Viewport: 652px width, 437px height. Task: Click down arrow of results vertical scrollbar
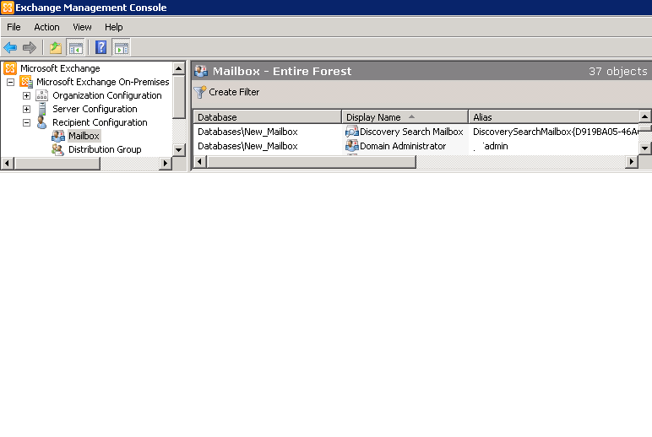pos(644,148)
